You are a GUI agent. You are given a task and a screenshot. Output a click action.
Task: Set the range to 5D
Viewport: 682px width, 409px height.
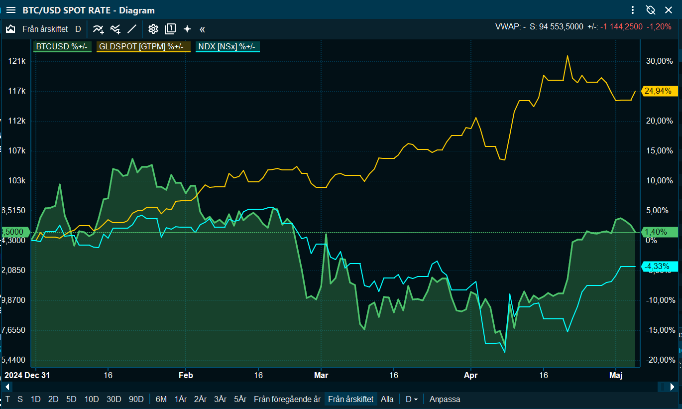click(x=71, y=399)
